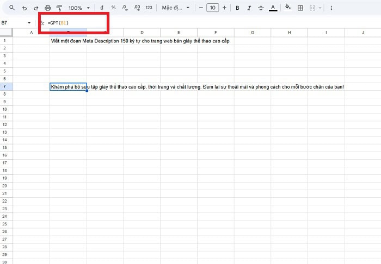
Task: Format as currency with đ button
Action: coord(102,8)
